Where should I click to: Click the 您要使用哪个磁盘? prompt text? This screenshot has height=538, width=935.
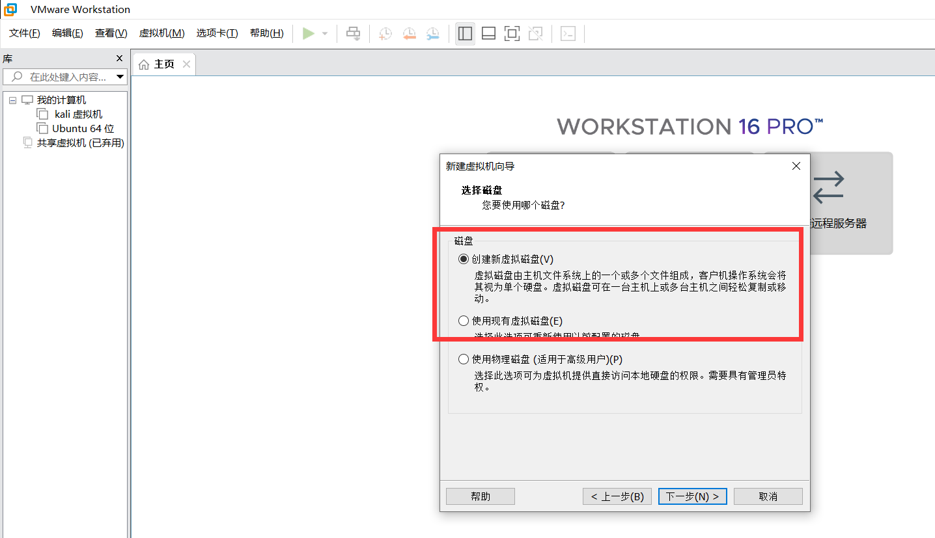click(523, 205)
